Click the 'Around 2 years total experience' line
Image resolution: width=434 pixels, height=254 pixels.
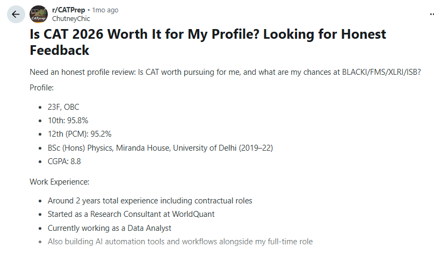150,201
